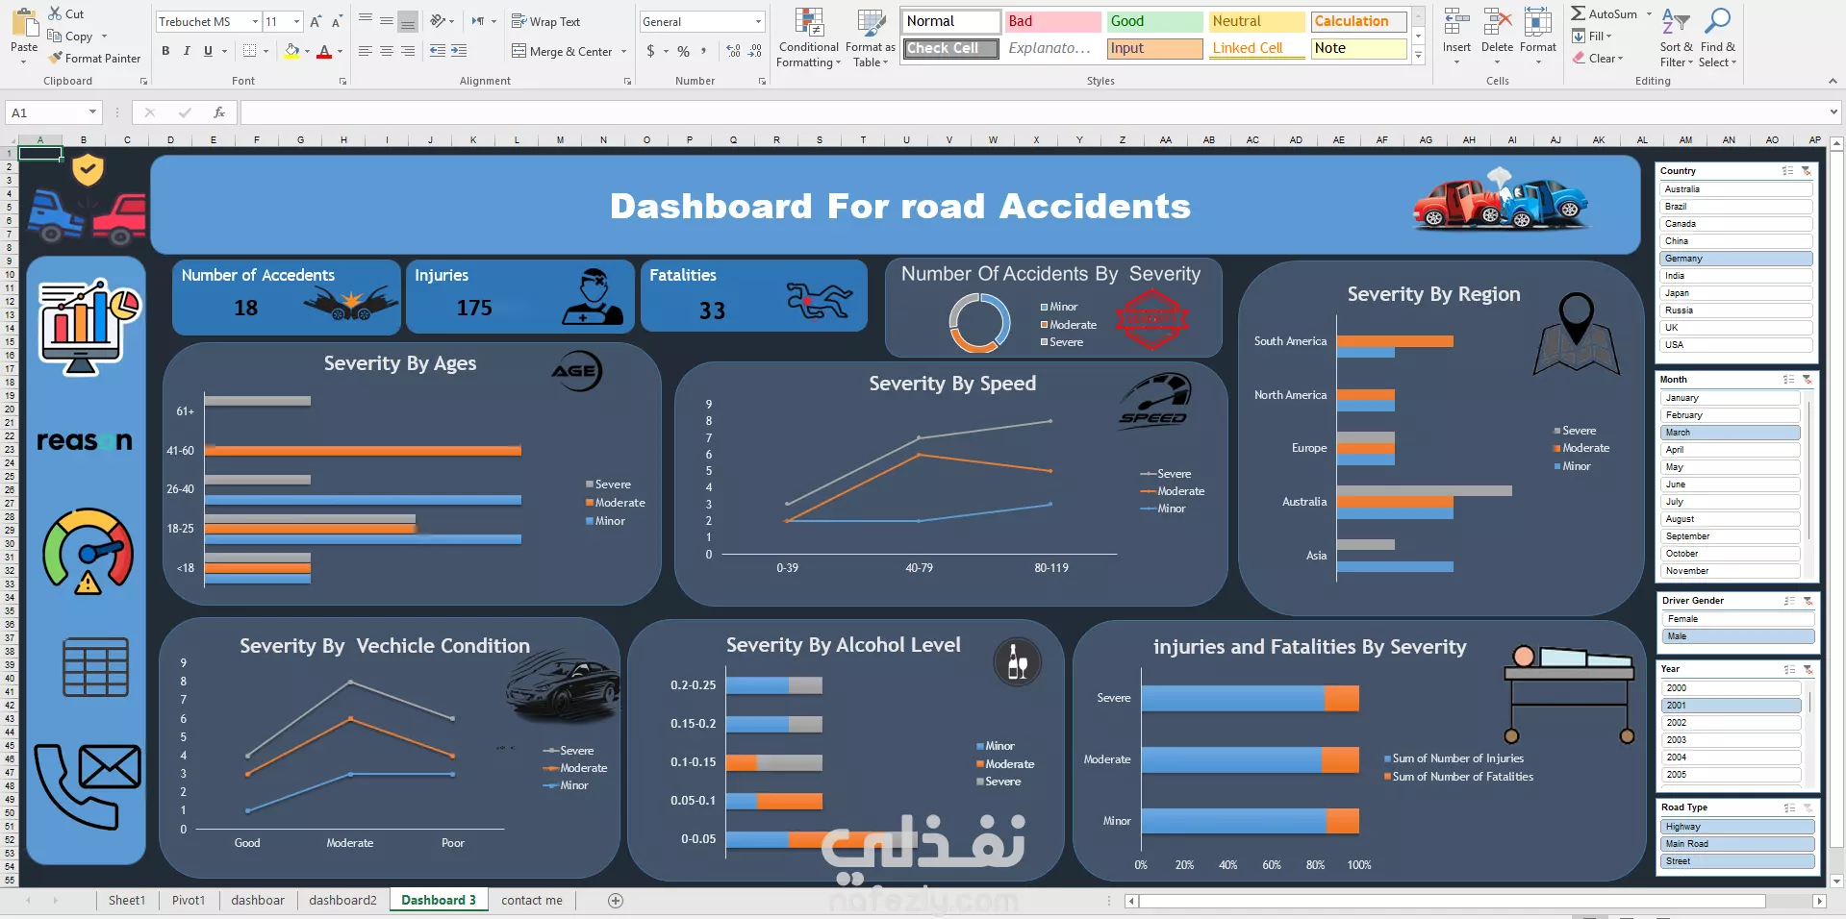
Task: Switch to Pivot1 sheet tab
Action: (189, 901)
